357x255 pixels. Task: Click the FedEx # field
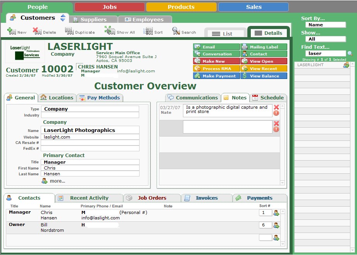point(90,149)
